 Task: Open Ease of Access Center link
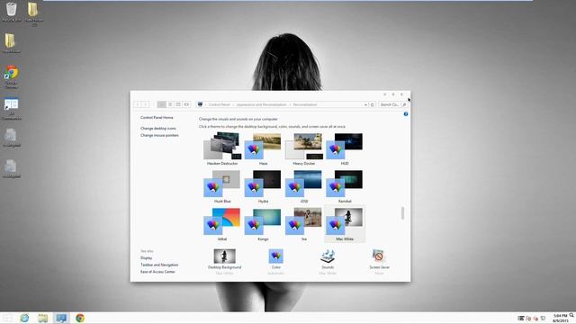coord(157,272)
